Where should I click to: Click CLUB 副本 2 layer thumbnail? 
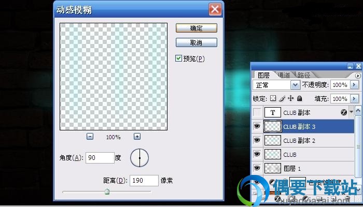(273, 140)
